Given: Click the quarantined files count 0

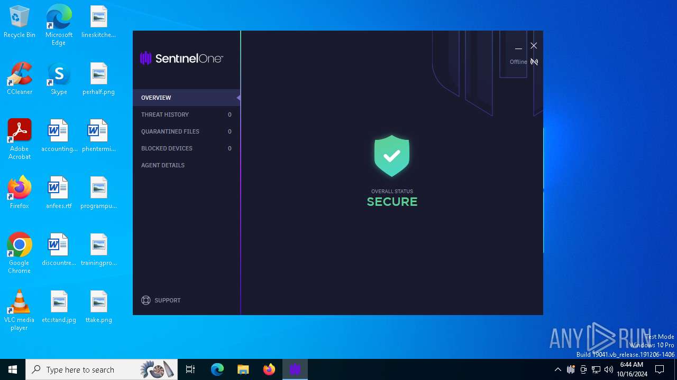Looking at the screenshot, I should click(230, 131).
